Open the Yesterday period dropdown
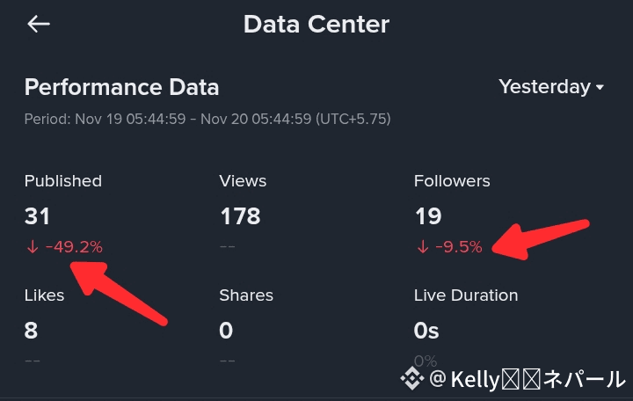This screenshot has width=633, height=401. (550, 87)
